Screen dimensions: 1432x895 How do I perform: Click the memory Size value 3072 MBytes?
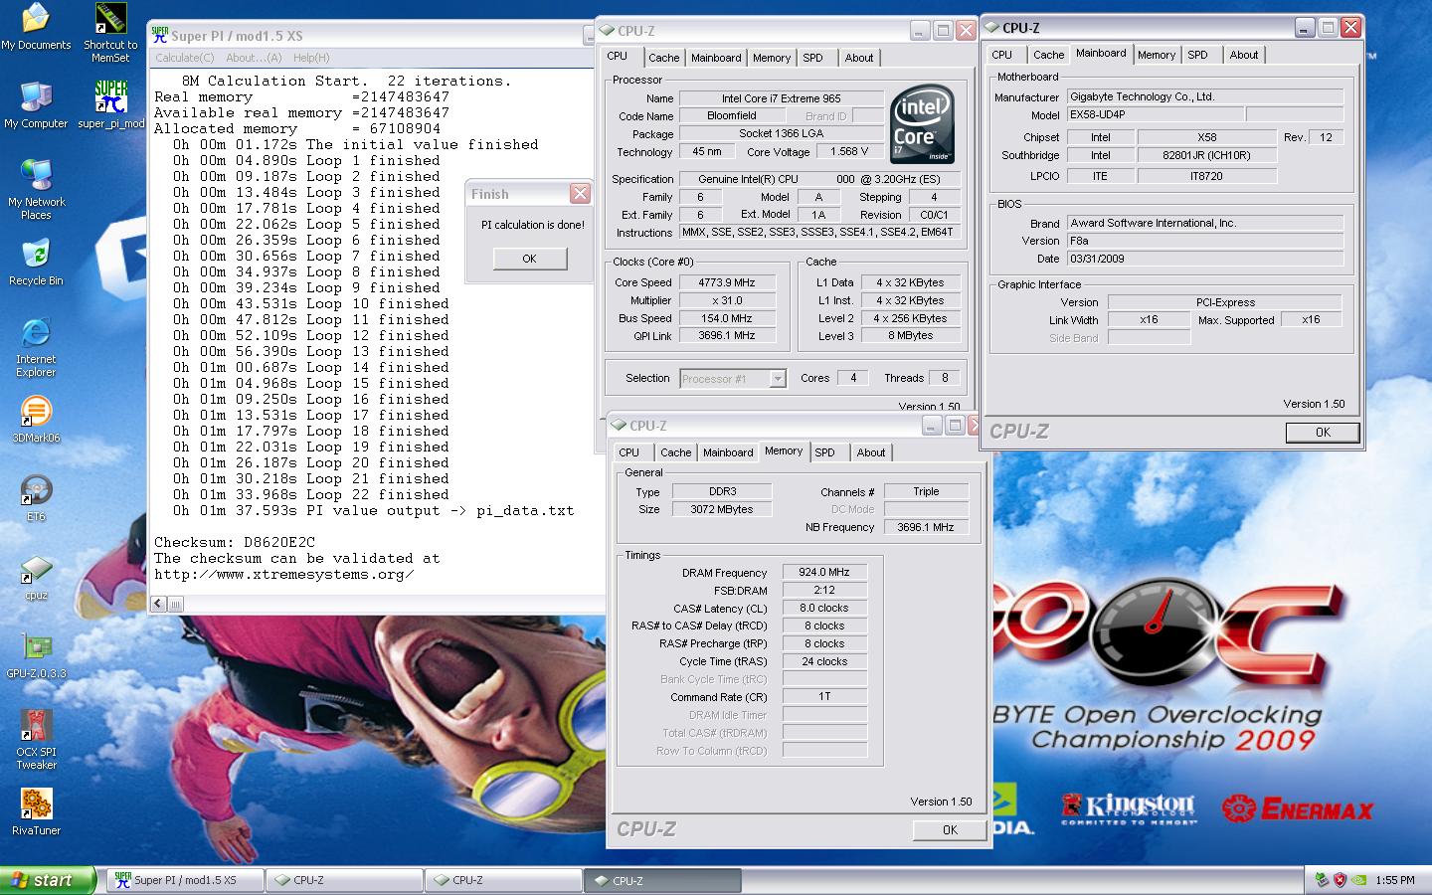pos(722,509)
